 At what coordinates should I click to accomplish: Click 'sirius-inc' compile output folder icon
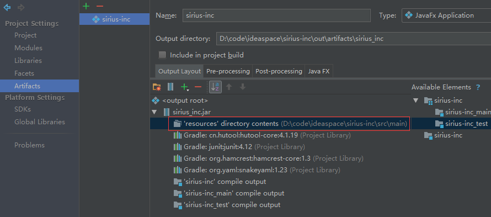point(178,182)
